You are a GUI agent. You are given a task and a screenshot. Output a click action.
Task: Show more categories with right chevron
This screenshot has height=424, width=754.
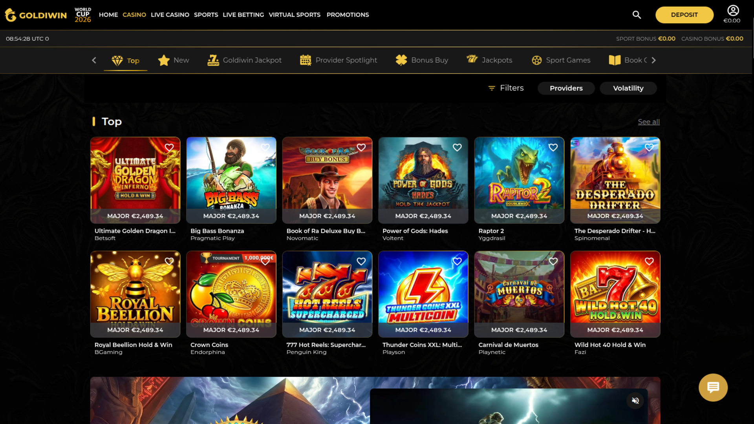click(653, 60)
